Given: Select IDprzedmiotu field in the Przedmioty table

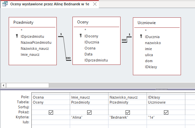Looking at the screenshot, I should 32,36.
